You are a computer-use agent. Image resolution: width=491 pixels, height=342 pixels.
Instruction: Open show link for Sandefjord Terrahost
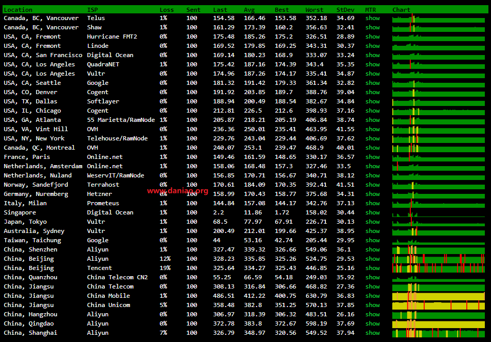tap(372, 185)
